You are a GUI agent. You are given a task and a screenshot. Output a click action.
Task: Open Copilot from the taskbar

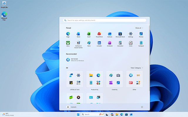tap(112, 114)
